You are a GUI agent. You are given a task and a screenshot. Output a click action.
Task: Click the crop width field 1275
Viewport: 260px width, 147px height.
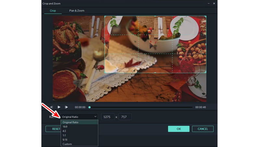pyautogui.click(x=108, y=117)
